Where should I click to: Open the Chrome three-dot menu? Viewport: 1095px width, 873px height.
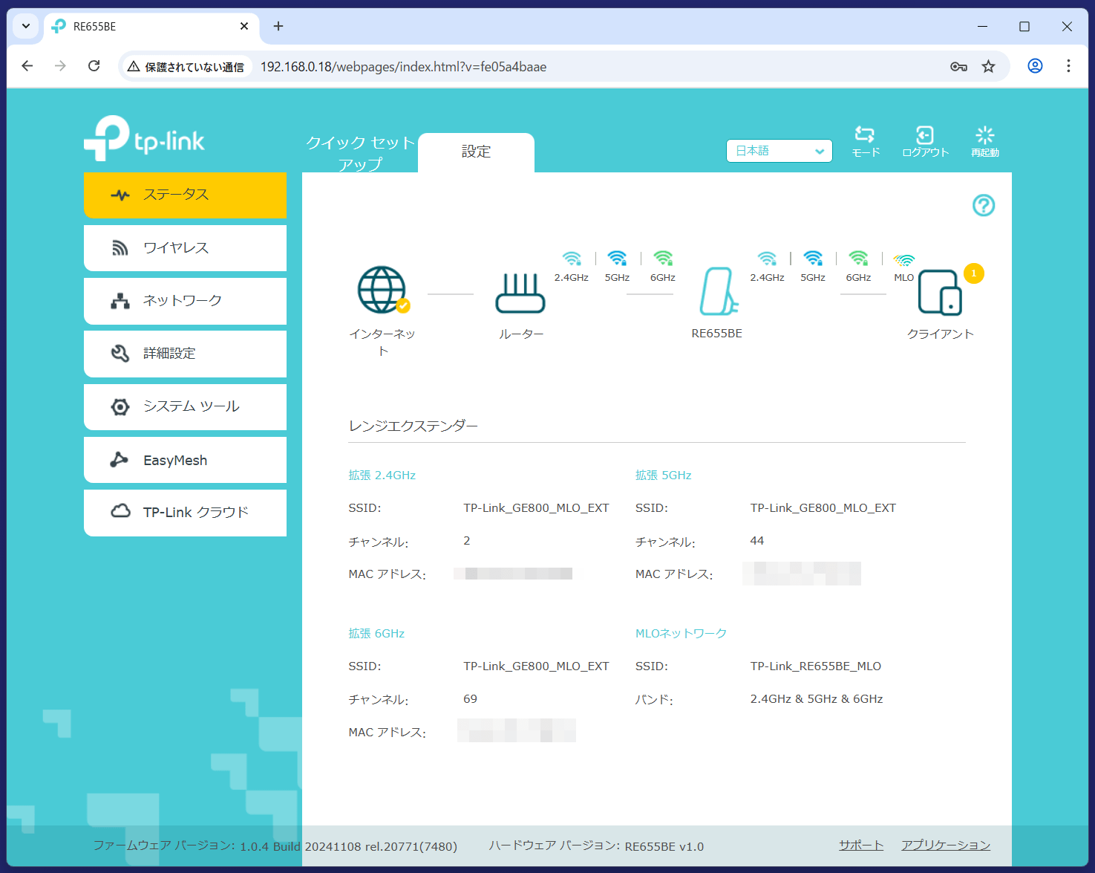[x=1068, y=66]
